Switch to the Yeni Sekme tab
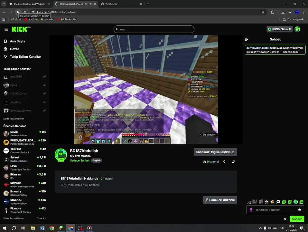This screenshot has width=308, height=232. (121, 4)
